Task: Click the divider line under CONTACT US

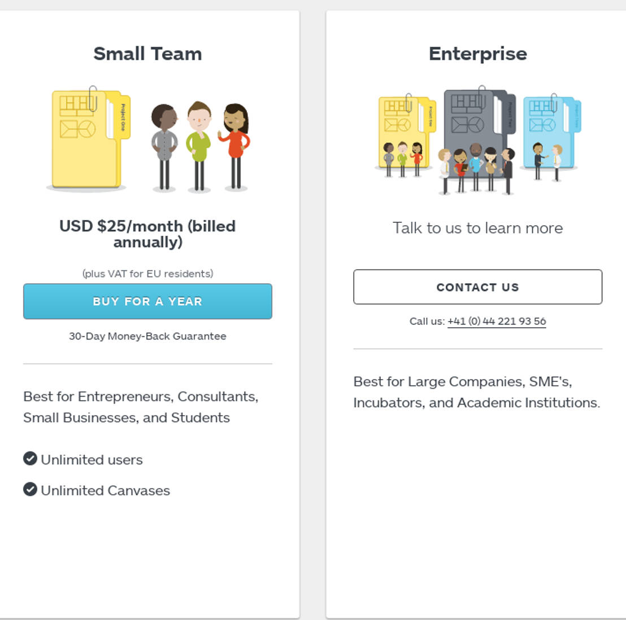Action: (x=477, y=349)
